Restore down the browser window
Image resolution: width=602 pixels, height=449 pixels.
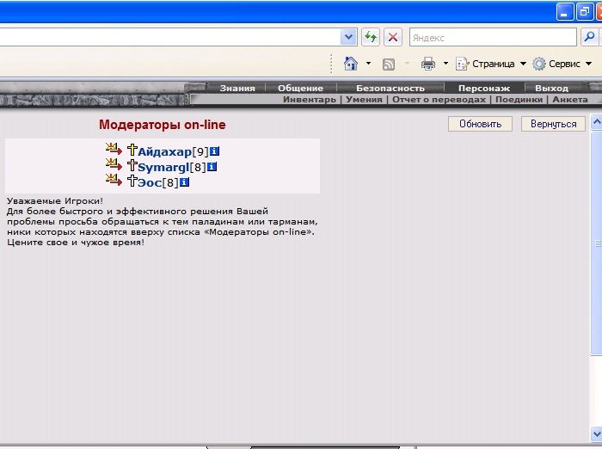point(585,12)
